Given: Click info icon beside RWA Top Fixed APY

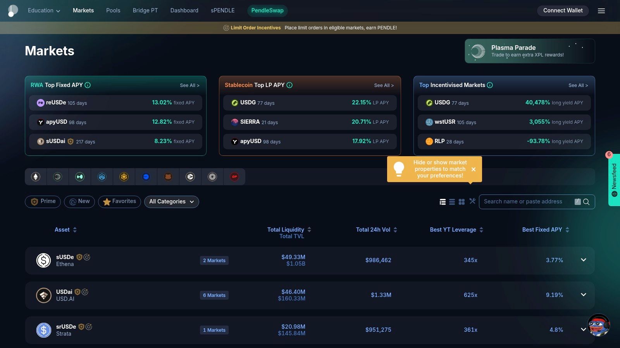Looking at the screenshot, I should tap(88, 85).
